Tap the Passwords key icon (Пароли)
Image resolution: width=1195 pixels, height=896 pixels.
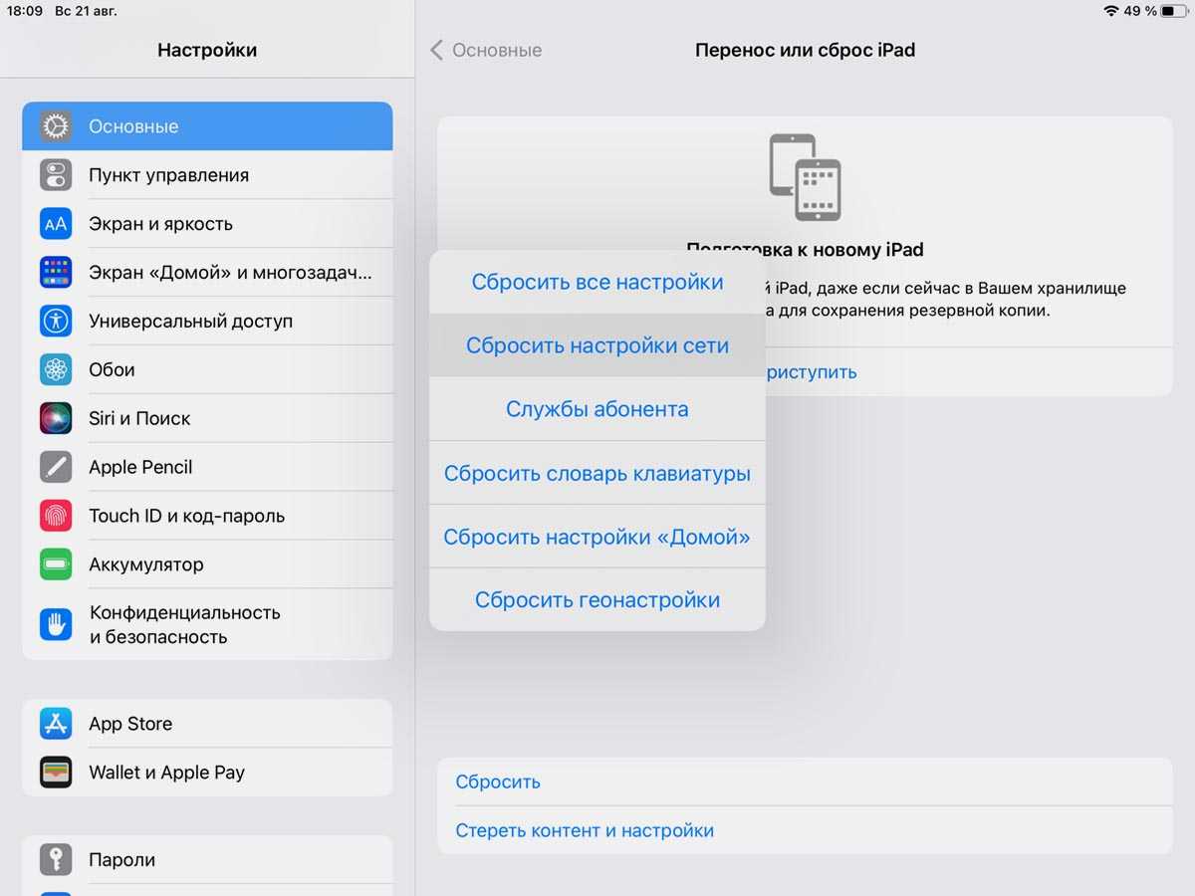tap(56, 860)
